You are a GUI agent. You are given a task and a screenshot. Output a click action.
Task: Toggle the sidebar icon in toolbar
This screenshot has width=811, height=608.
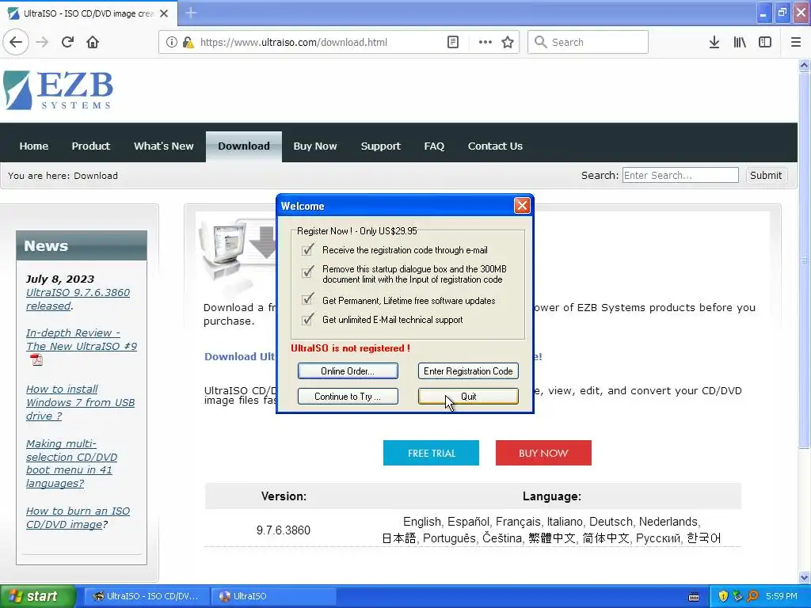click(765, 42)
